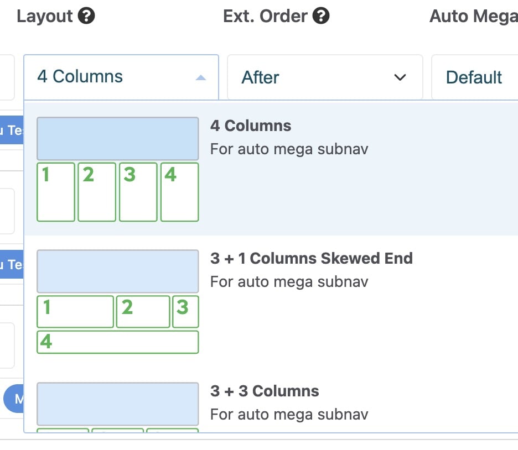Image resolution: width=518 pixels, height=450 pixels.
Task: Open the Default auto mega dropdown
Action: [474, 77]
